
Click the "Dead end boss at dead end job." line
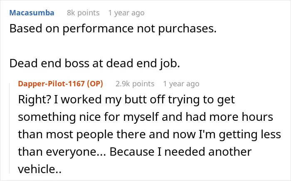click(95, 64)
